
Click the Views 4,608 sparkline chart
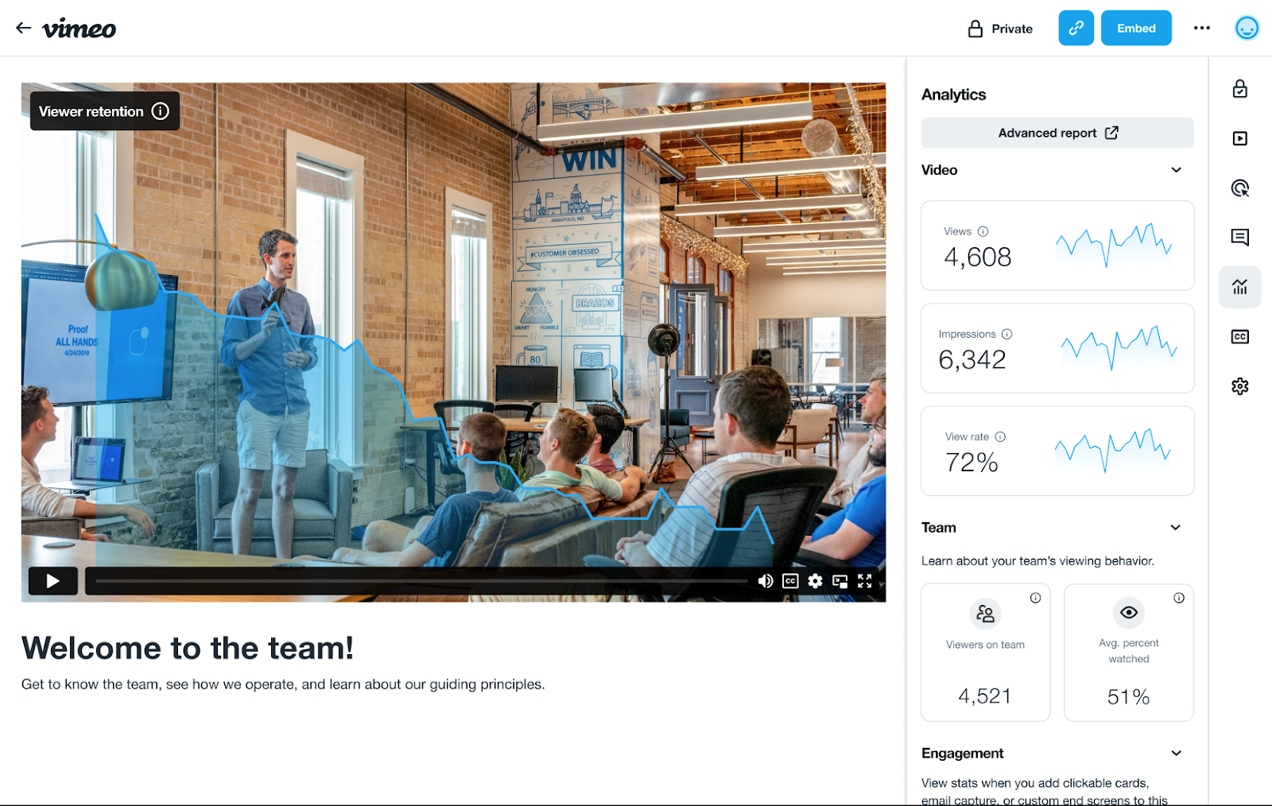(x=1114, y=245)
